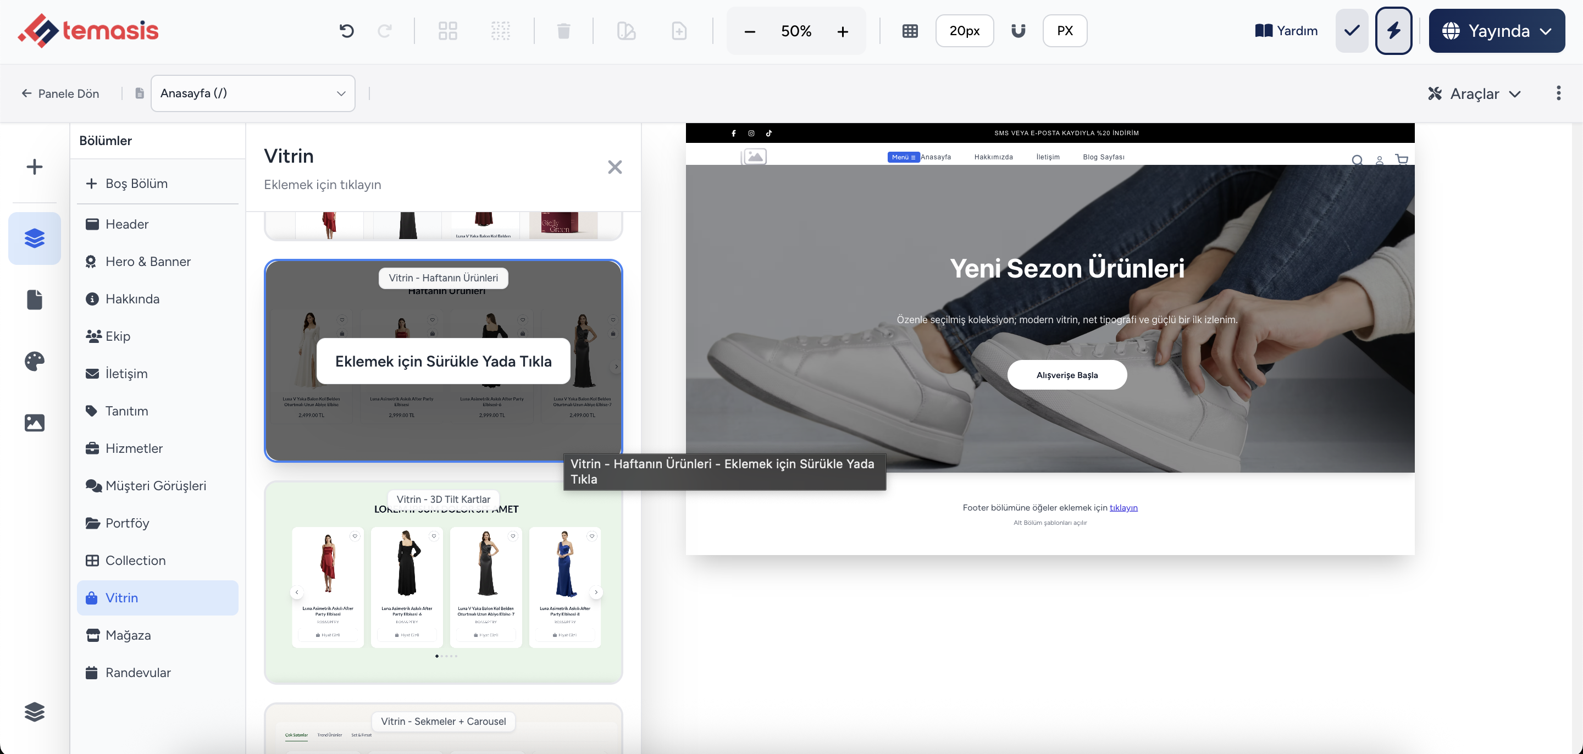This screenshot has height=754, width=1583.
Task: Add a Boş Bölüm empty section
Action: pyautogui.click(x=157, y=184)
